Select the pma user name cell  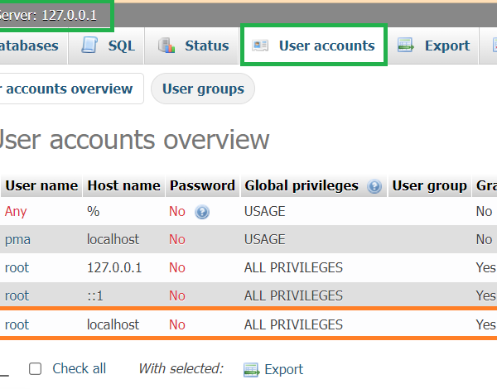tap(17, 239)
